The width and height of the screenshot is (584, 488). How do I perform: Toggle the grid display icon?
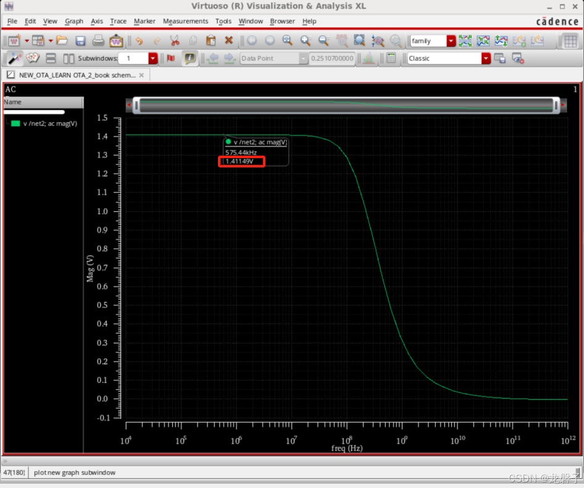tap(570, 41)
